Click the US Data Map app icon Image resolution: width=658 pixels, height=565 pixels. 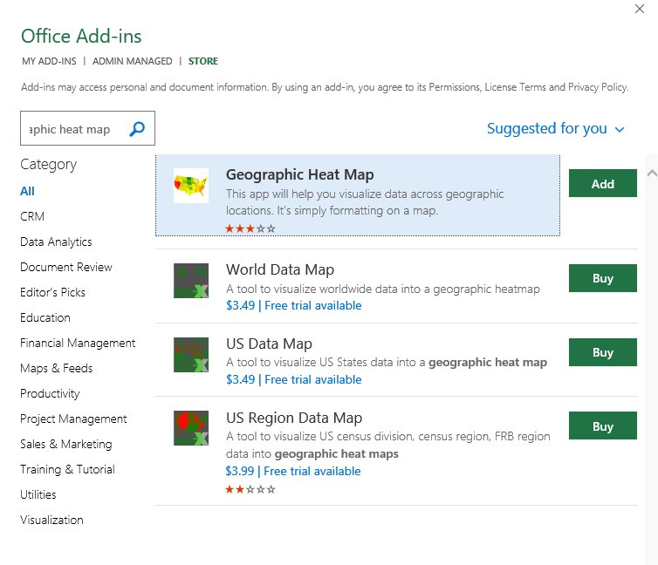(190, 355)
